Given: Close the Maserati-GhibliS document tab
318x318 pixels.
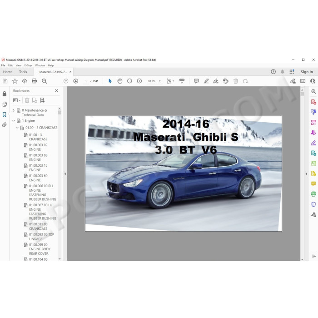Looking at the screenshot, I should pyautogui.click(x=70, y=72).
